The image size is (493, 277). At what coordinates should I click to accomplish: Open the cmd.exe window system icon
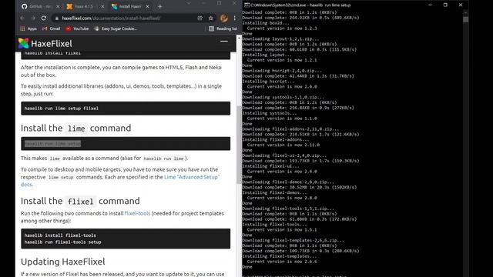[246, 5]
